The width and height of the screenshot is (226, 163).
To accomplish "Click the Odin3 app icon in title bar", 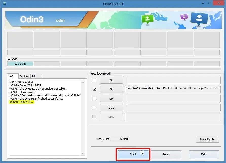I will coord(4,4).
